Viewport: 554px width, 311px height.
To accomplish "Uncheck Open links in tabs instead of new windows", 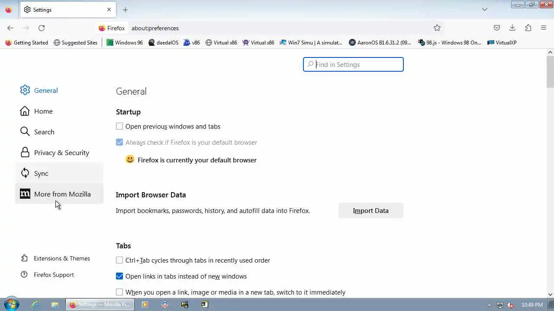I will point(119,276).
